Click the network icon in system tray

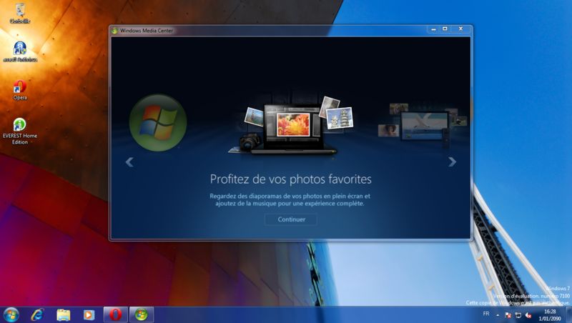[518, 315]
